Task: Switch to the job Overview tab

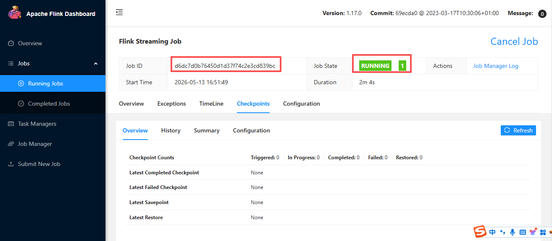Action: click(131, 104)
